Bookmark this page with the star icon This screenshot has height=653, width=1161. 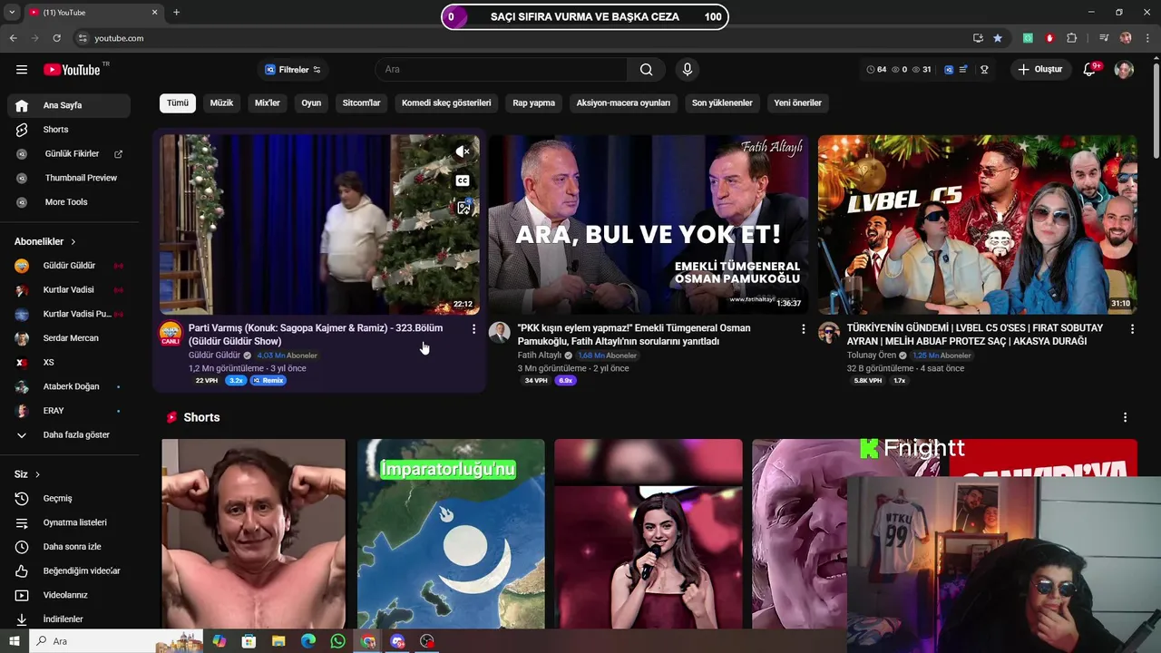tap(998, 38)
